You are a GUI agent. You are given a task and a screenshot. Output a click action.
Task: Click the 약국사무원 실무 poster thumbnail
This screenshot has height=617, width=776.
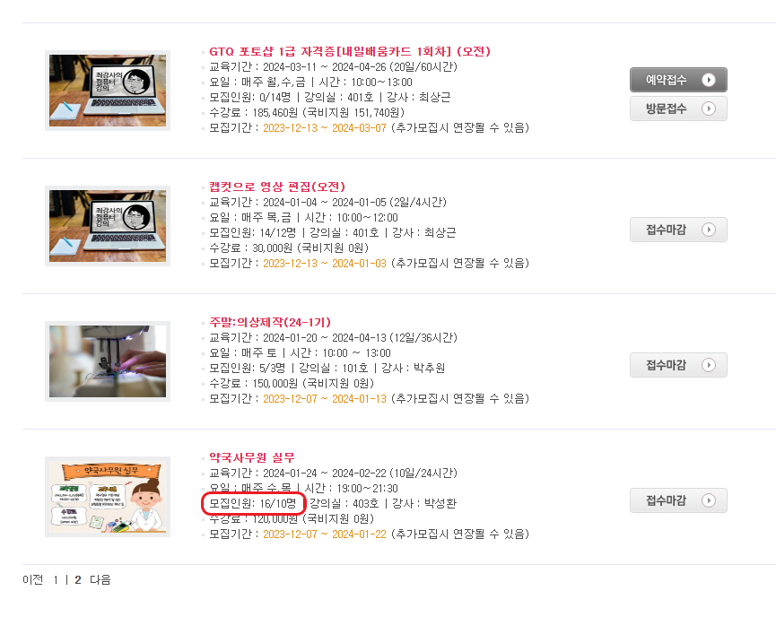(x=108, y=497)
